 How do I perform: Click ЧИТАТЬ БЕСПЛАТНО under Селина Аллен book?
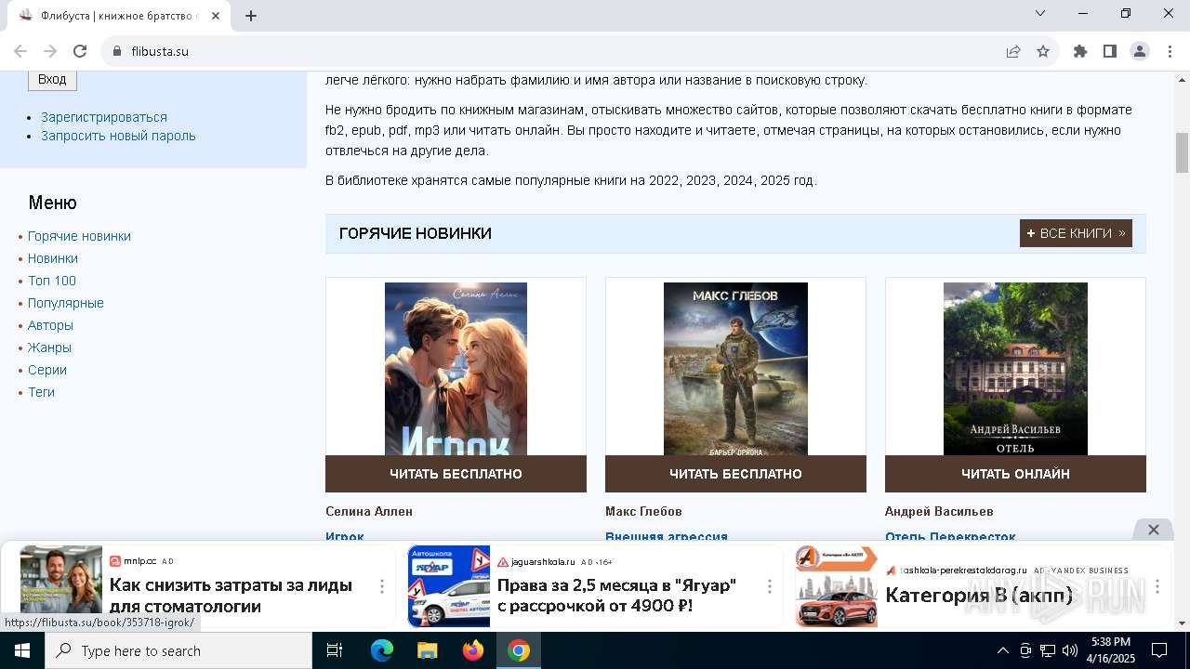pyautogui.click(x=456, y=474)
